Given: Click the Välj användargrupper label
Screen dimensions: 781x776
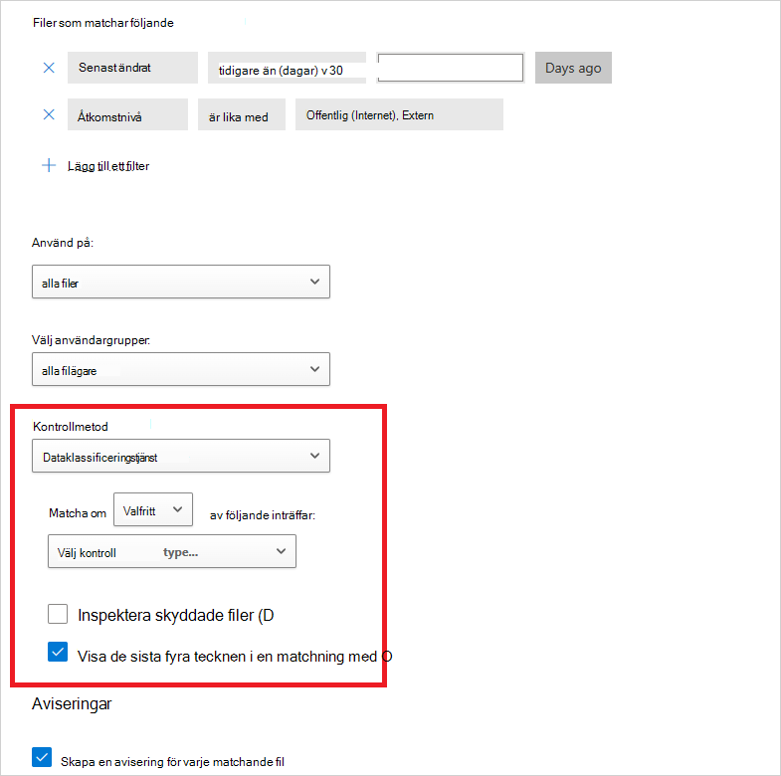Looking at the screenshot, I should coord(92,340).
